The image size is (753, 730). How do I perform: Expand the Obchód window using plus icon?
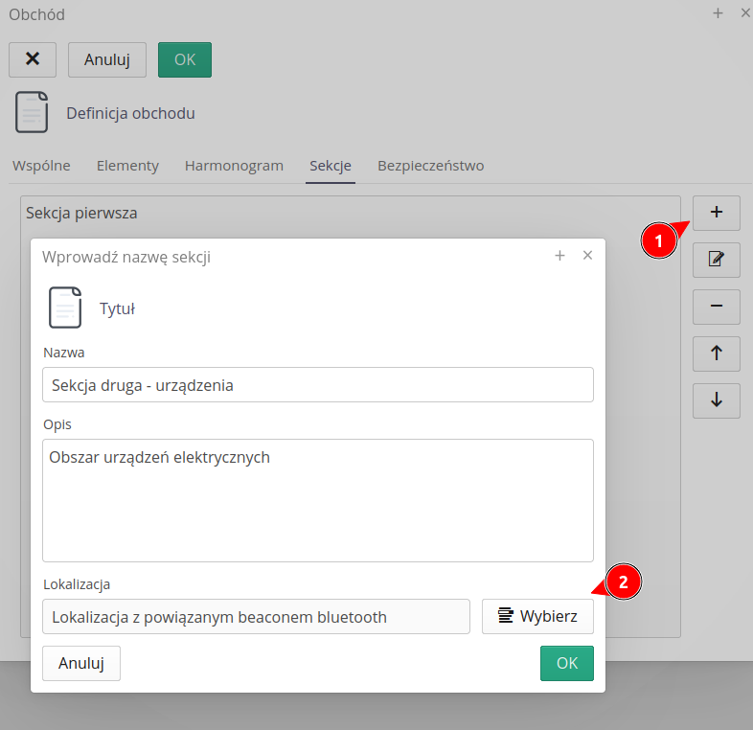718,13
